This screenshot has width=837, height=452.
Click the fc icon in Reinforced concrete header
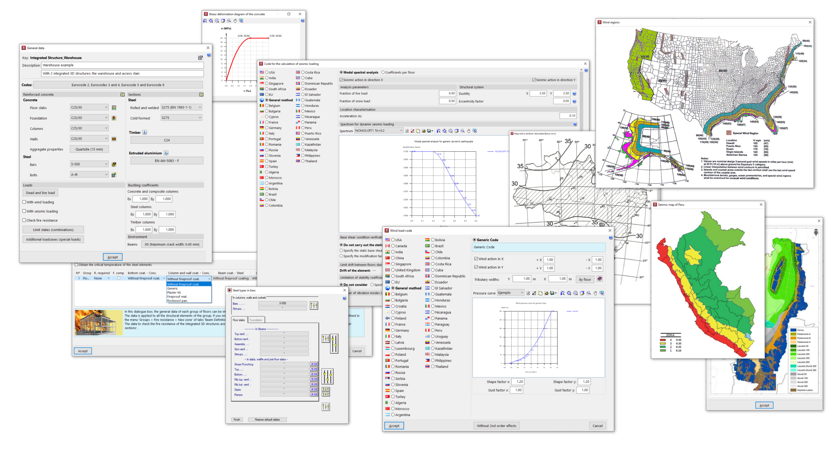point(123,94)
